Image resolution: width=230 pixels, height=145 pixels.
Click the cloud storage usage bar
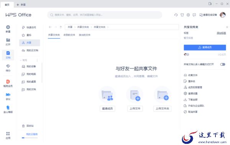pos(30,138)
